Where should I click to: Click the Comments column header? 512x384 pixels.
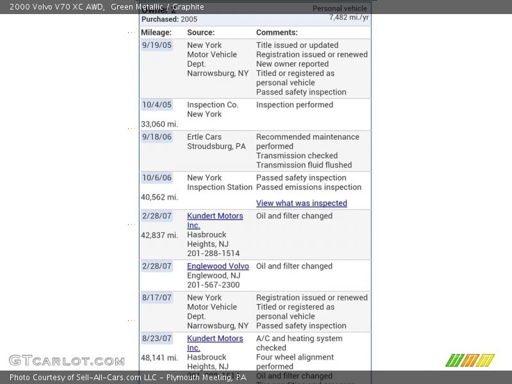[x=277, y=33]
